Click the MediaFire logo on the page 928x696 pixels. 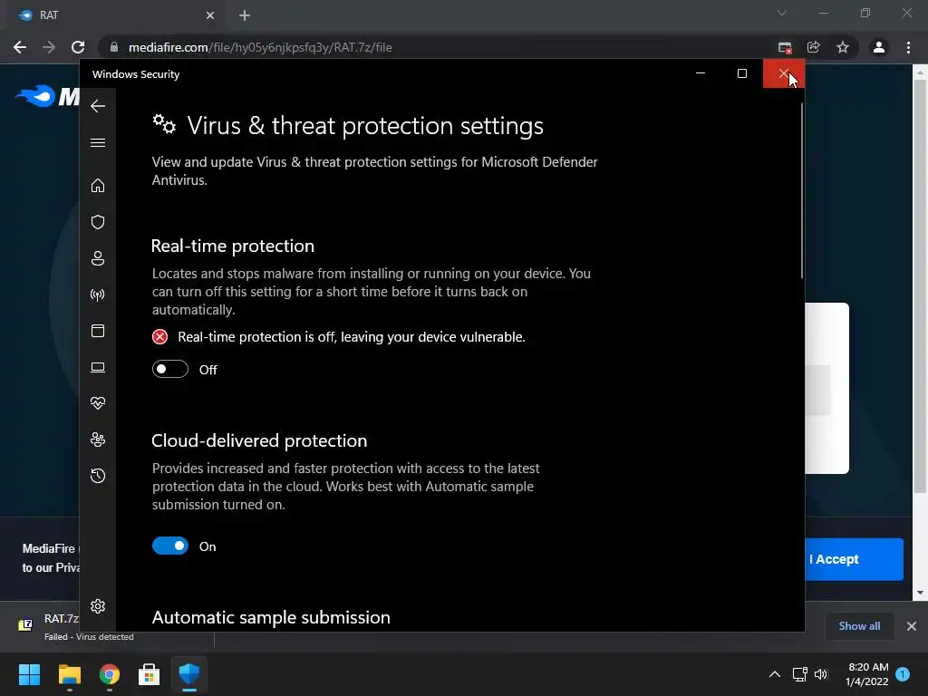(x=47, y=96)
